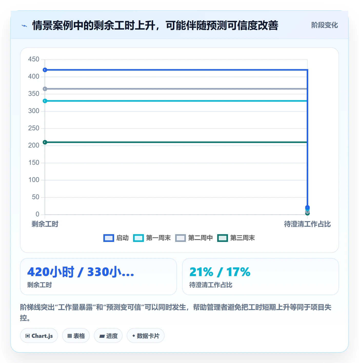Image resolution: width=359 pixels, height=363 pixels.
Task: Click the 21% / 17% stat value
Action: [220, 272]
